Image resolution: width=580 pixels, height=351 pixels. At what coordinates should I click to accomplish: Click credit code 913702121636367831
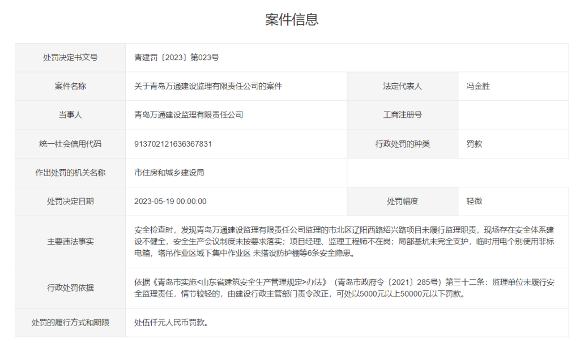point(173,144)
